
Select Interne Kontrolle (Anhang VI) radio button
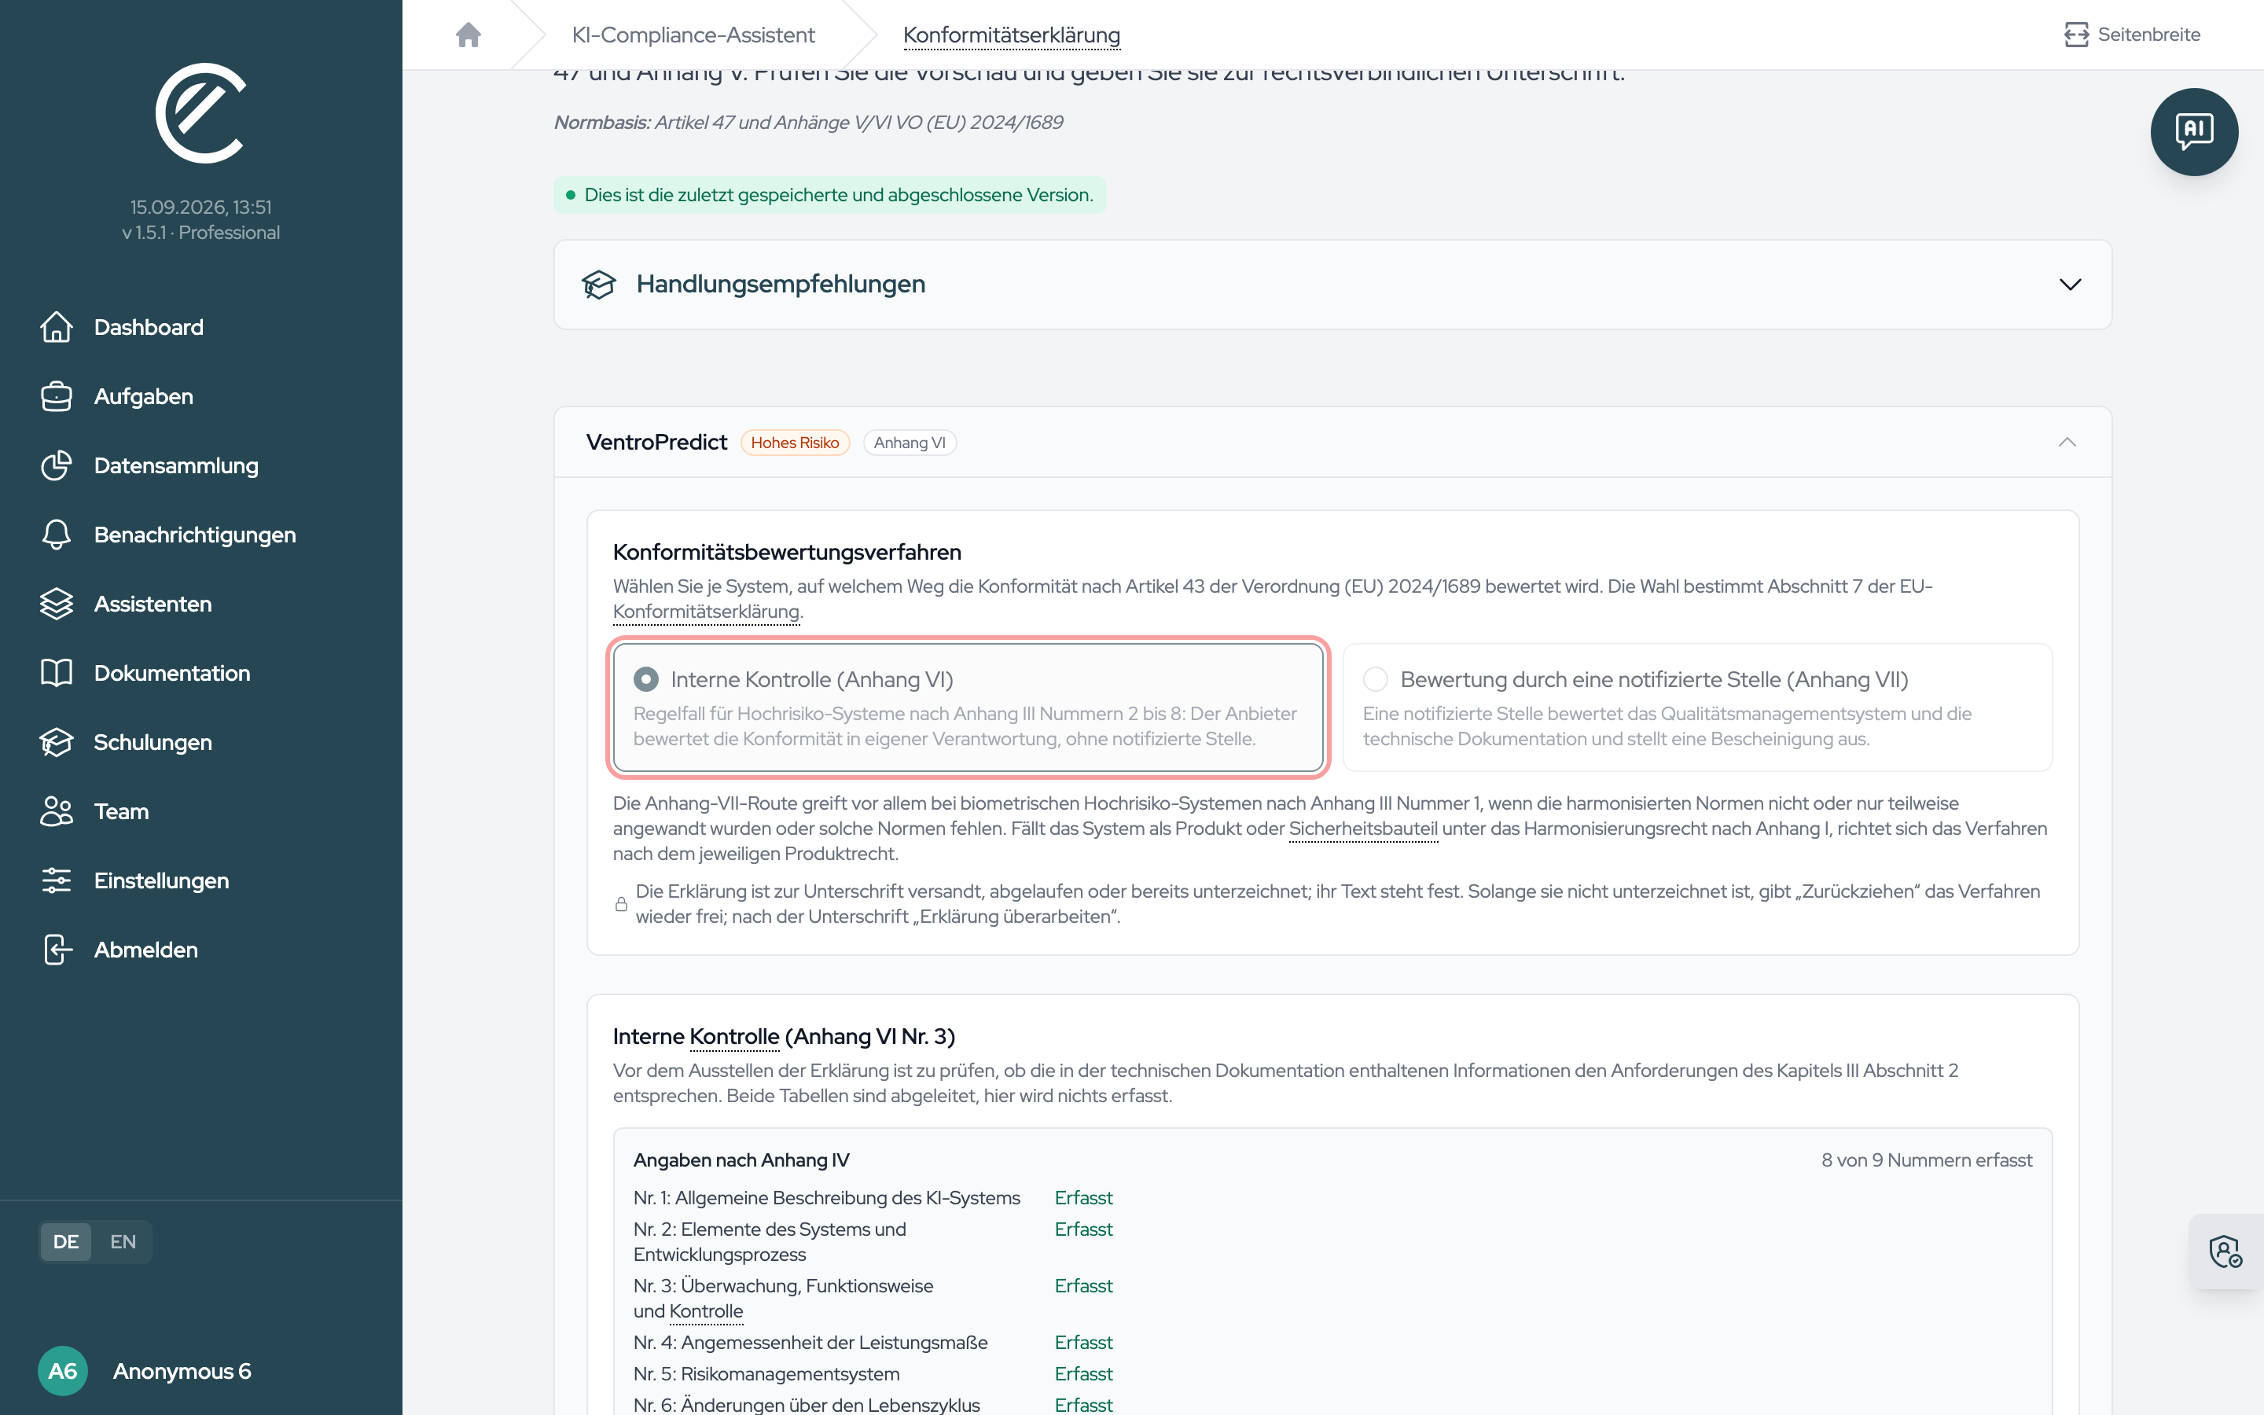[x=645, y=679]
